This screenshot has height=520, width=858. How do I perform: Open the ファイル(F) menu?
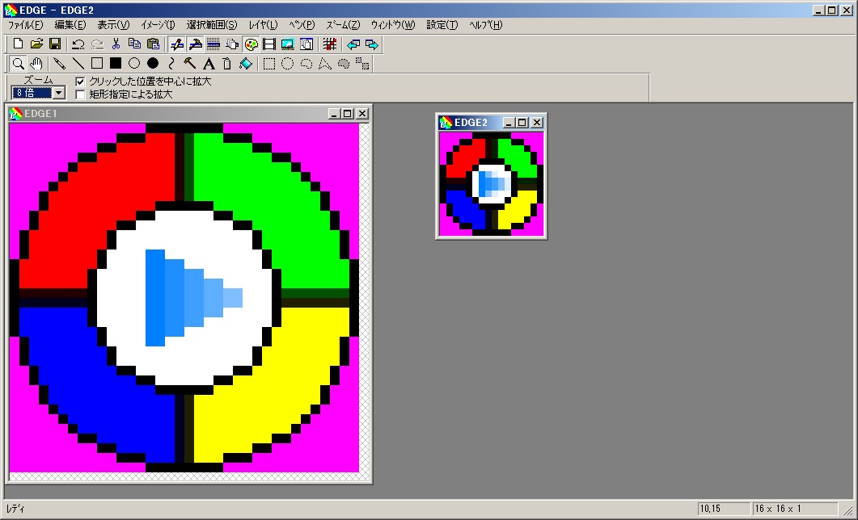tap(25, 25)
